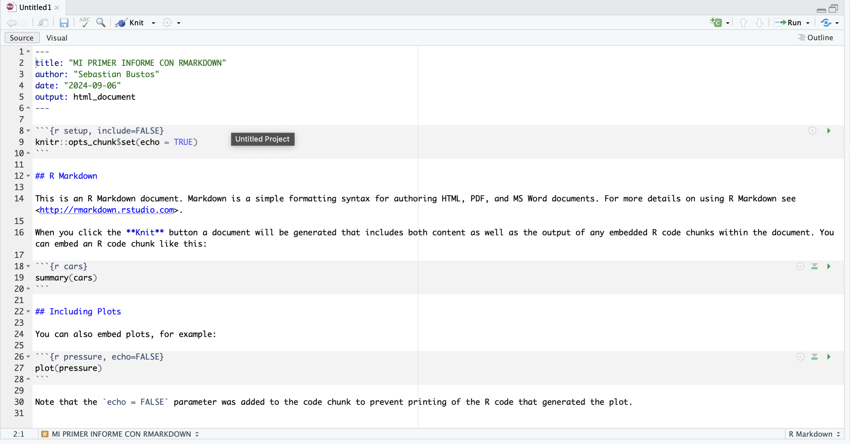Select the Untitled1 document tab
This screenshot has height=444, width=850.
35,7
